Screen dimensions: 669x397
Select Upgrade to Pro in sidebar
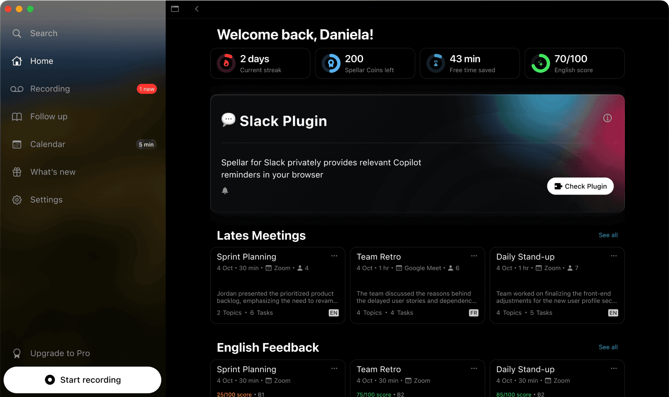[x=60, y=353]
